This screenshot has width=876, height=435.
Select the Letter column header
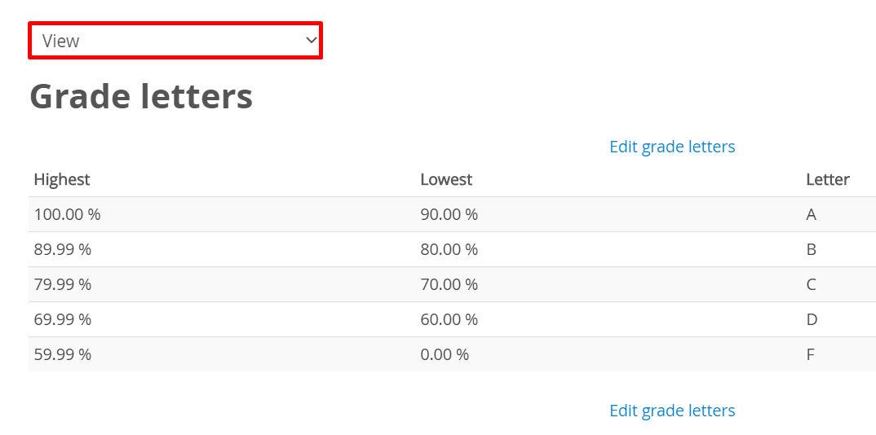click(828, 179)
